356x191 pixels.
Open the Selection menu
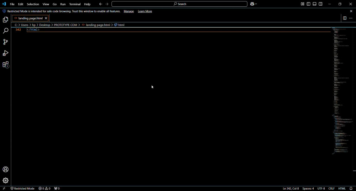tap(33, 4)
